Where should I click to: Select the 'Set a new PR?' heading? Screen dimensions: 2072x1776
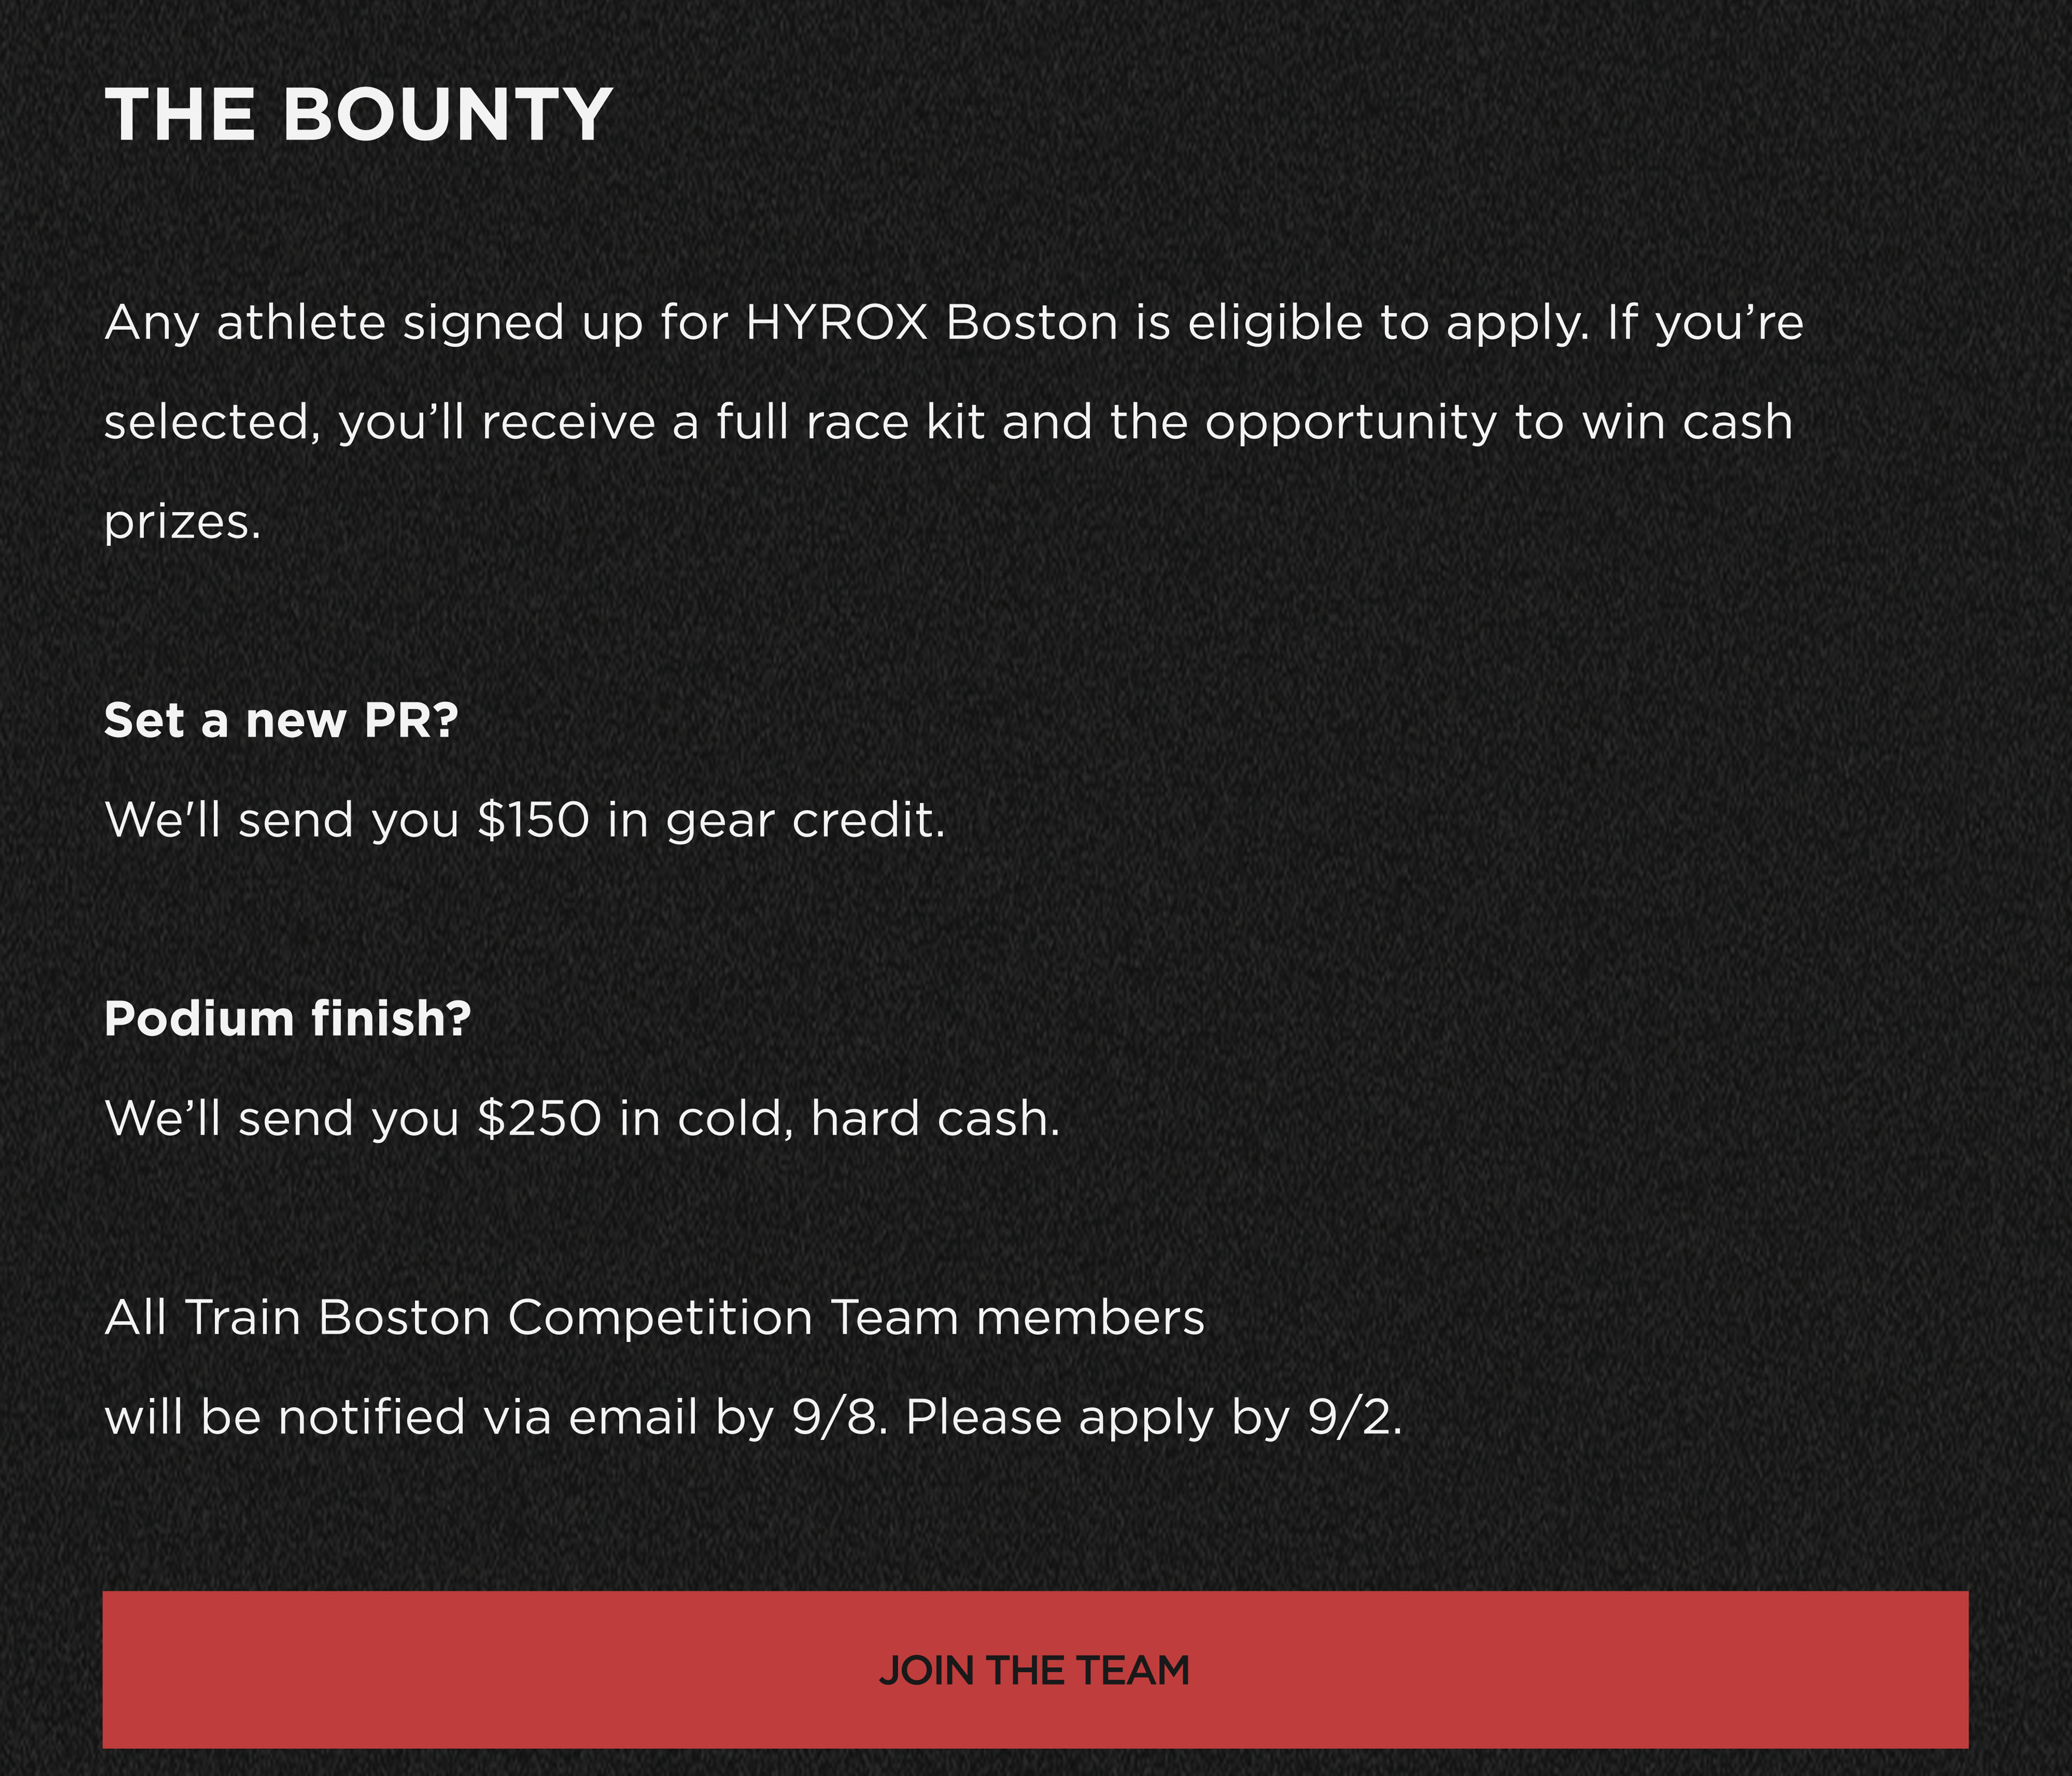click(x=281, y=720)
